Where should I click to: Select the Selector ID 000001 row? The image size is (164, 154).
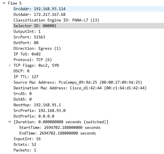(x=88, y=26)
